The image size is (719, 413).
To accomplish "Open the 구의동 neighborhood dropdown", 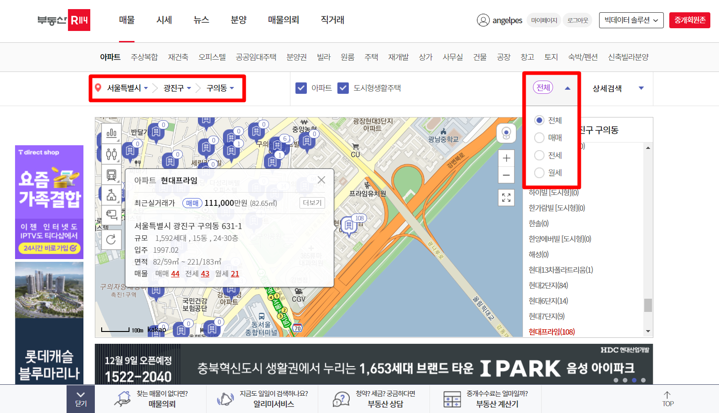I will (x=220, y=88).
